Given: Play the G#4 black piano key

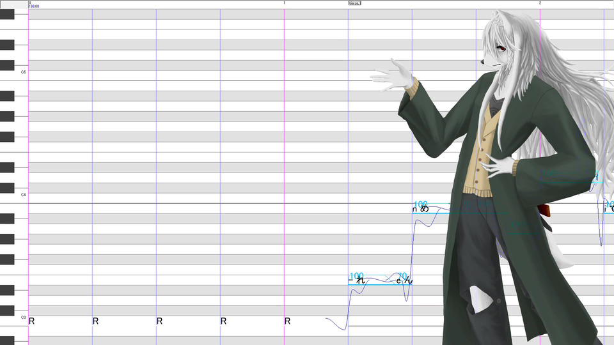Looking at the screenshot, I should tap(7, 116).
